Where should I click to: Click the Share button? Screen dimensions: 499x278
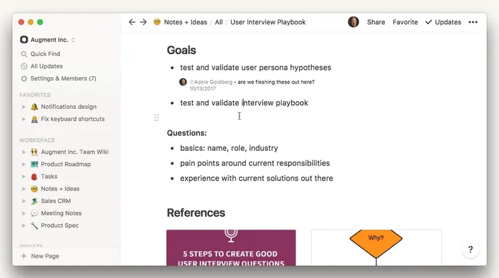click(x=376, y=22)
